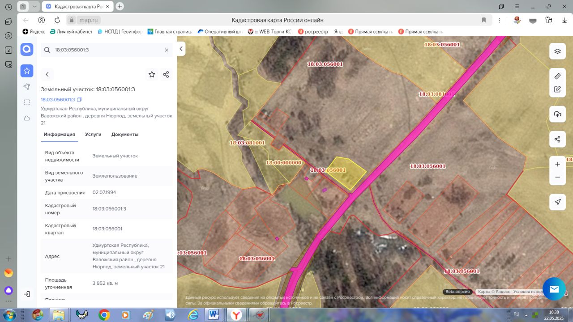
Task: Open the site logo home icon
Action: click(x=27, y=49)
